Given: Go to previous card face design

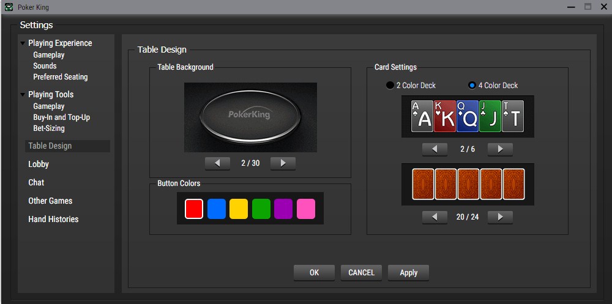Looking at the screenshot, I should 435,149.
